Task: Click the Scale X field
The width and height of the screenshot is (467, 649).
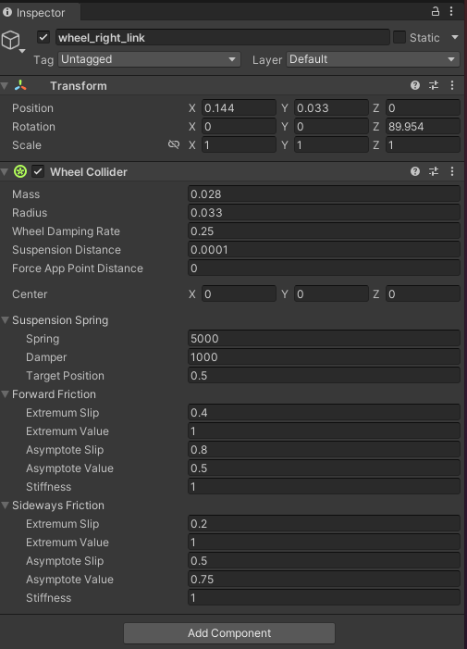Action: point(239,144)
